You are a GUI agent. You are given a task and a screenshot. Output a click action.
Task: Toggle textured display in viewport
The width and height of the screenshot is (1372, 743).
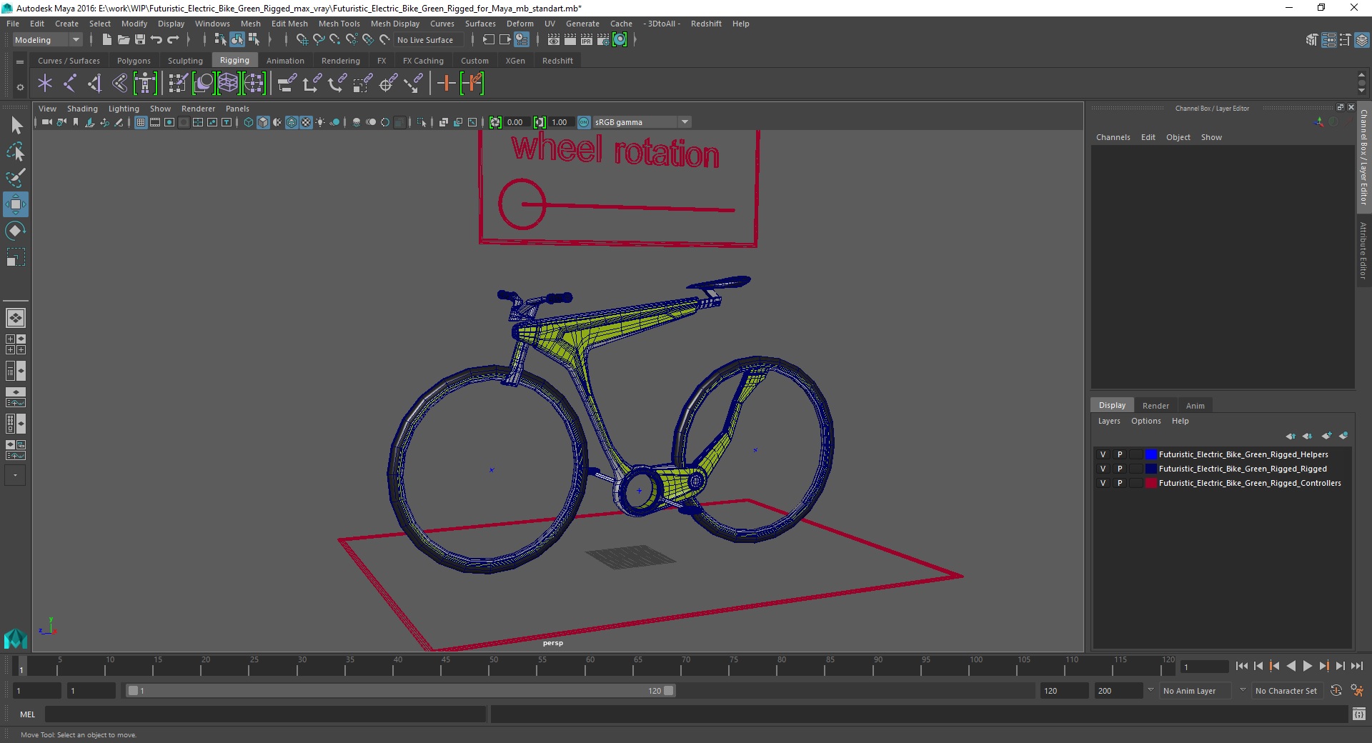(x=306, y=122)
